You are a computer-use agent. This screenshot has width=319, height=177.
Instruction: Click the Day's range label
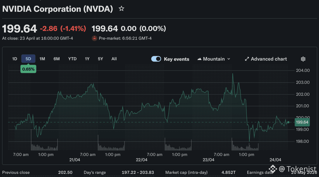click(x=95, y=173)
